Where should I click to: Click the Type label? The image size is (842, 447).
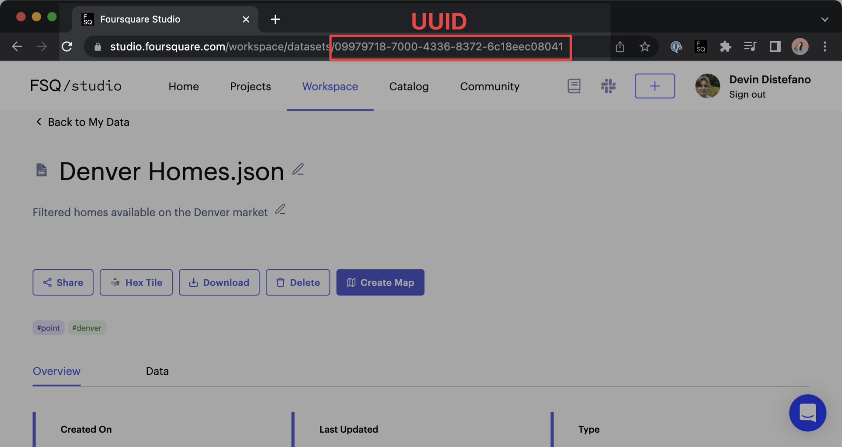pyautogui.click(x=589, y=430)
